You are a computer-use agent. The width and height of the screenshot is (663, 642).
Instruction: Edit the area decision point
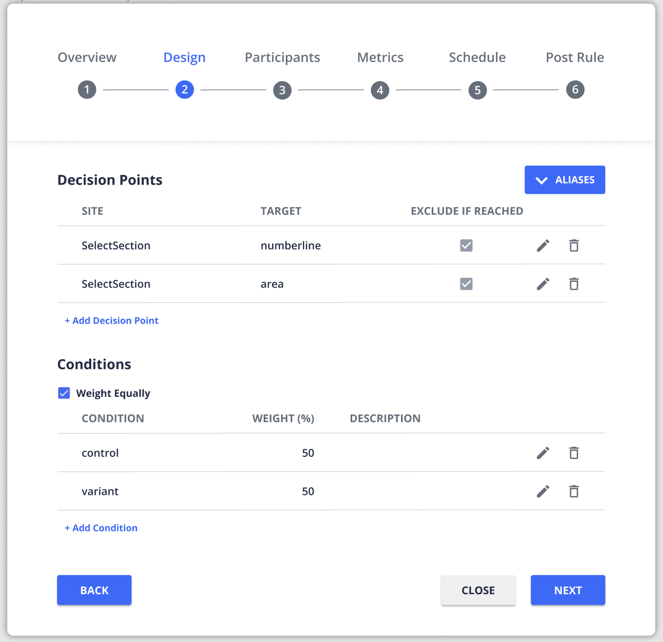point(543,284)
